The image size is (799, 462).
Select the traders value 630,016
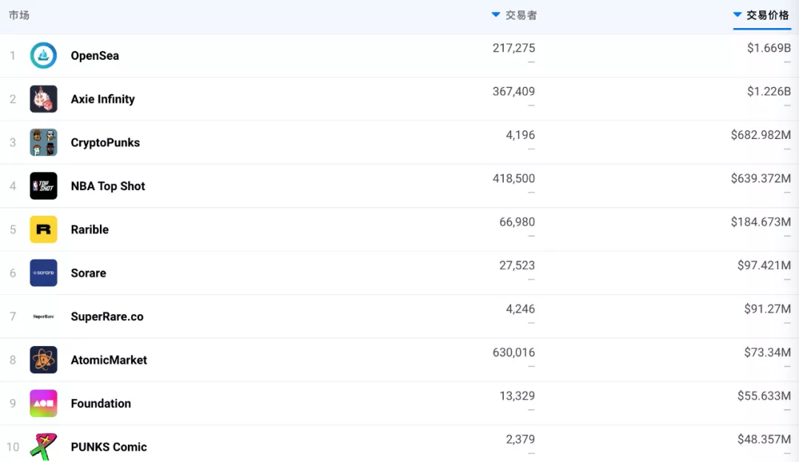(513, 352)
